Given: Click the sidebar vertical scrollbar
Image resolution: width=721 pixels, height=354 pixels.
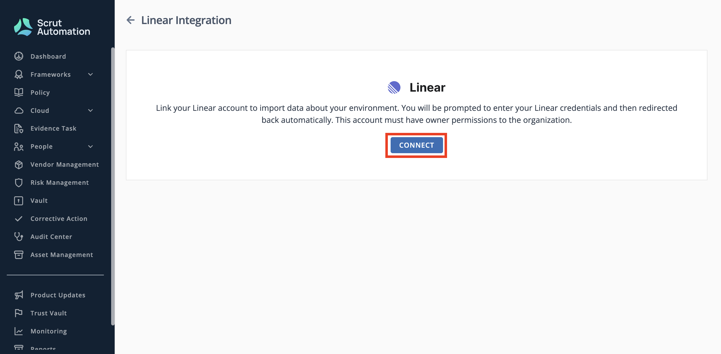Looking at the screenshot, I should (113, 186).
